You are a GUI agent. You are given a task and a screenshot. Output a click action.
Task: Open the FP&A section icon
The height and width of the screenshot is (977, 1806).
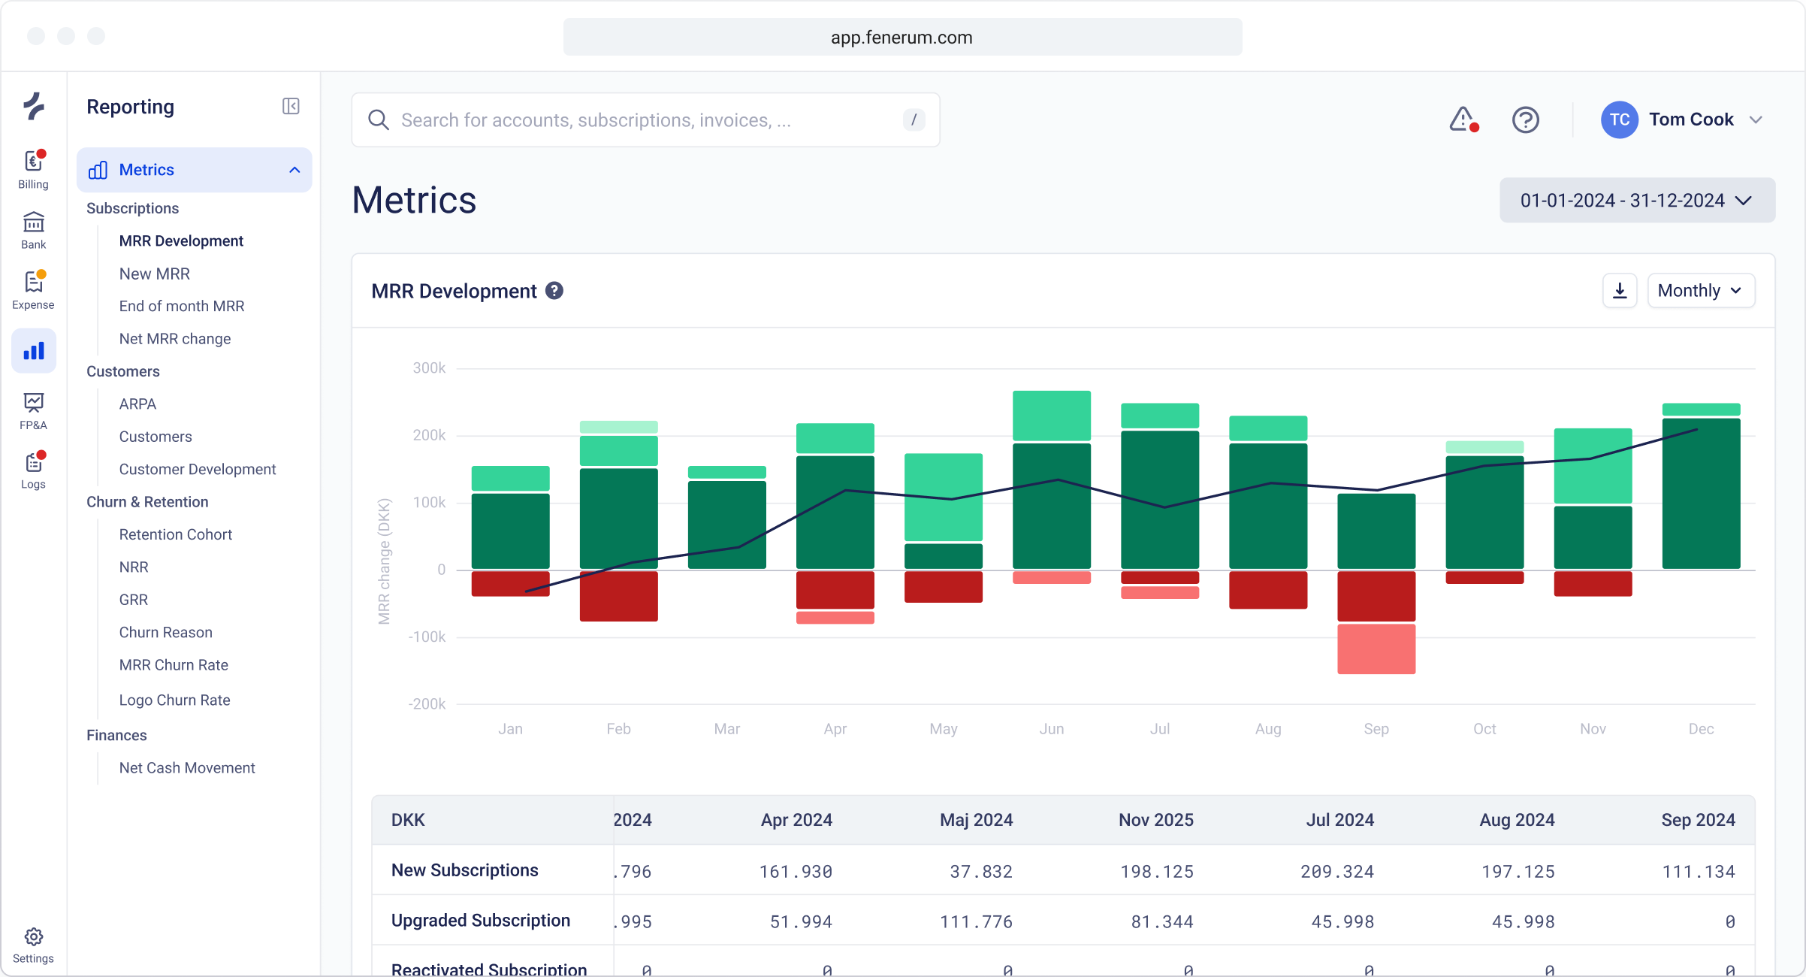click(x=33, y=404)
